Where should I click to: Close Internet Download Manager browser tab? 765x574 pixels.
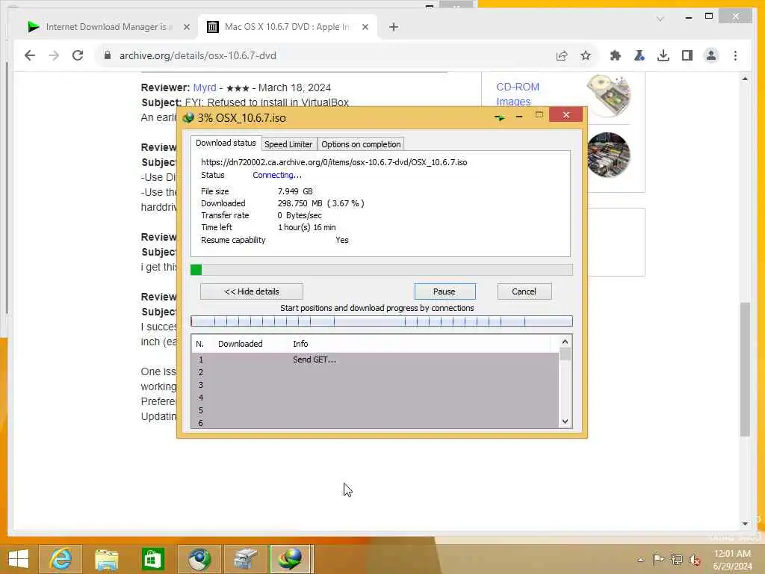(x=186, y=28)
